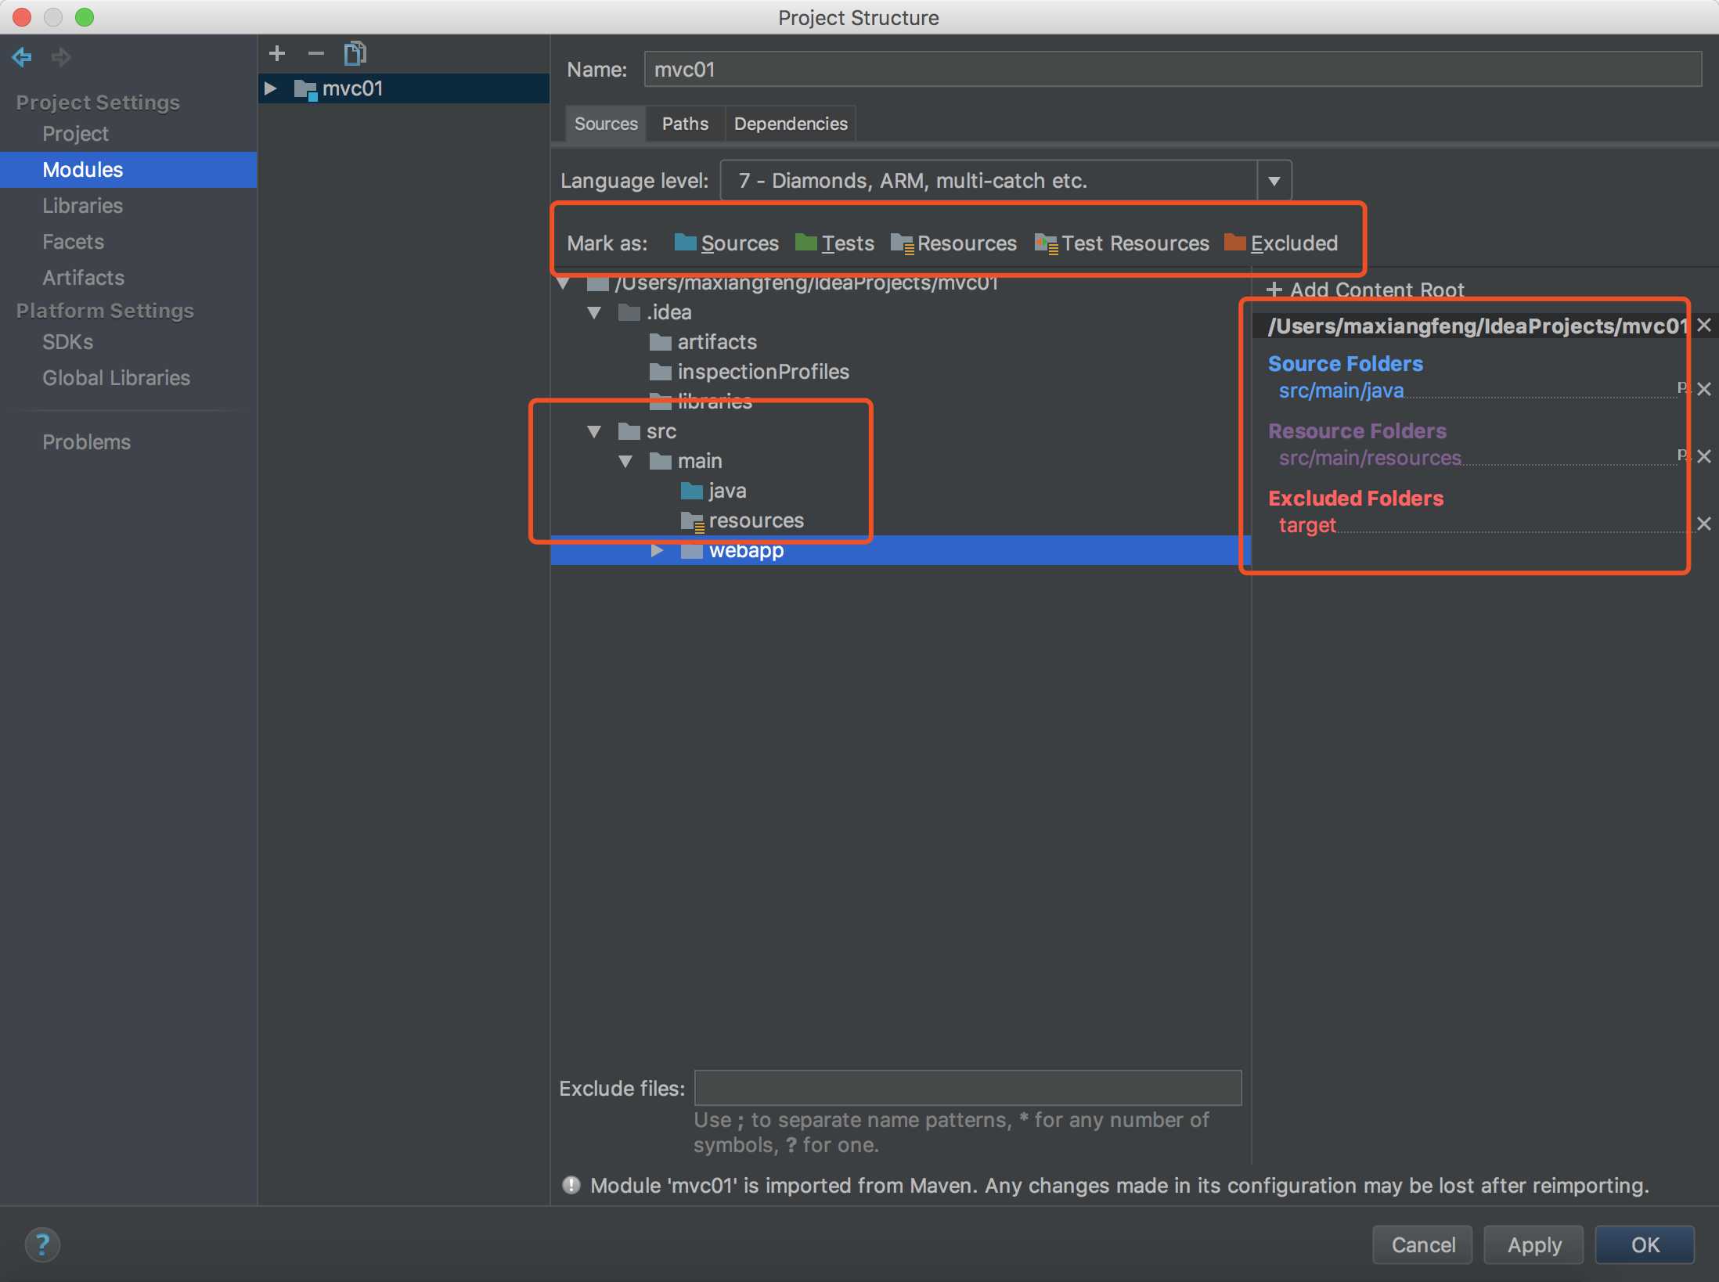The height and width of the screenshot is (1282, 1719).
Task: Focus the module Name field
Action: click(x=1172, y=70)
